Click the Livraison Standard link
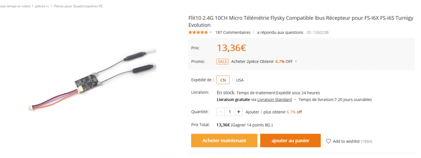421x158 pixels. [x=274, y=100]
